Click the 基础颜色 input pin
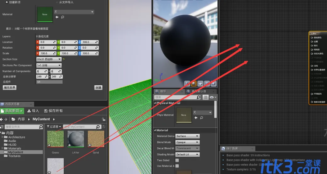Viewport: 327px width, 174px height. click(312, 38)
